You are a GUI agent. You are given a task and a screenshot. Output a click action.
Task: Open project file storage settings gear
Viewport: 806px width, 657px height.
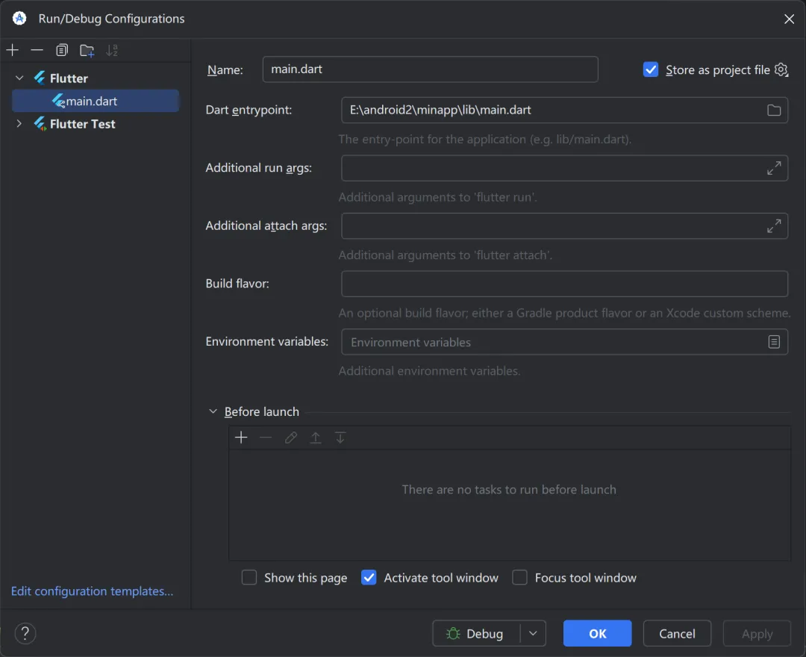[781, 69]
